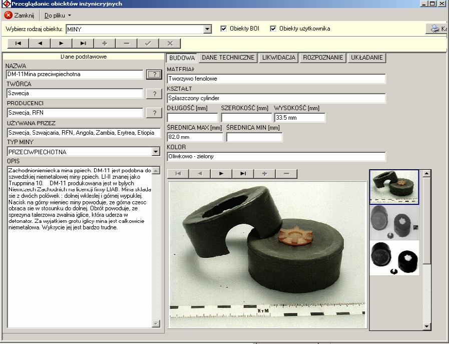This screenshot has width=449, height=344.
Task: Go to first record in top navigator
Action: click(x=18, y=43)
